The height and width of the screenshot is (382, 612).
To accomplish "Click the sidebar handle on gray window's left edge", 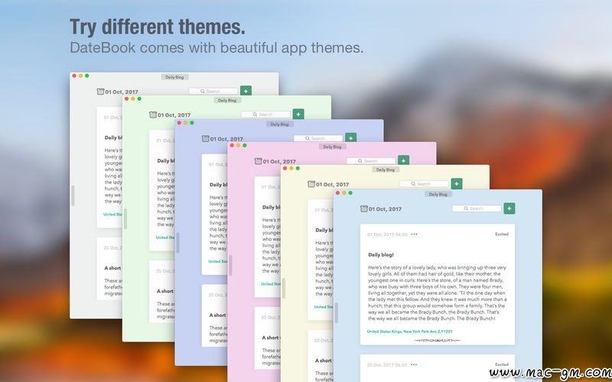I will coord(73,196).
